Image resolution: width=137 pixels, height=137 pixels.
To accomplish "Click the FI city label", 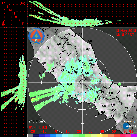I will coord(48,35).
